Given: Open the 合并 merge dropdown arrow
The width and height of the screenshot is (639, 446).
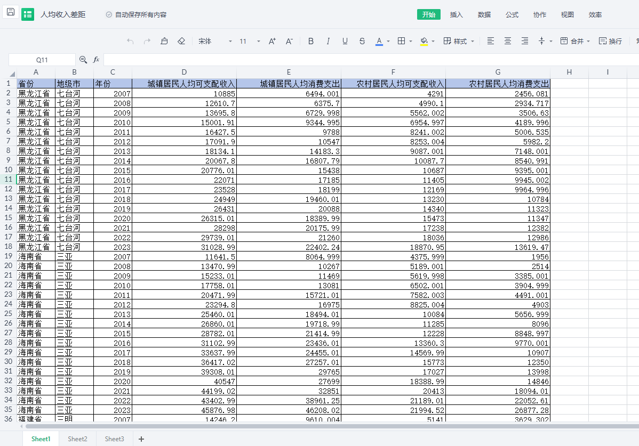Looking at the screenshot, I should (x=588, y=41).
